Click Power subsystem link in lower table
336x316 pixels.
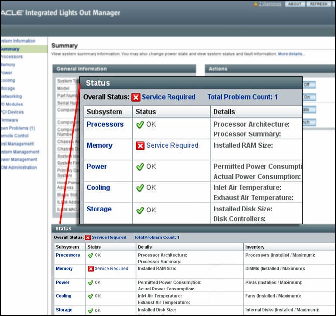point(62,283)
